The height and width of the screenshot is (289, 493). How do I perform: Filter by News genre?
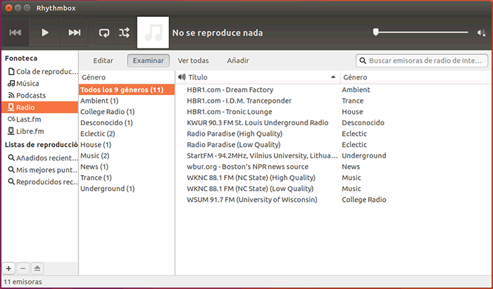(x=127, y=167)
